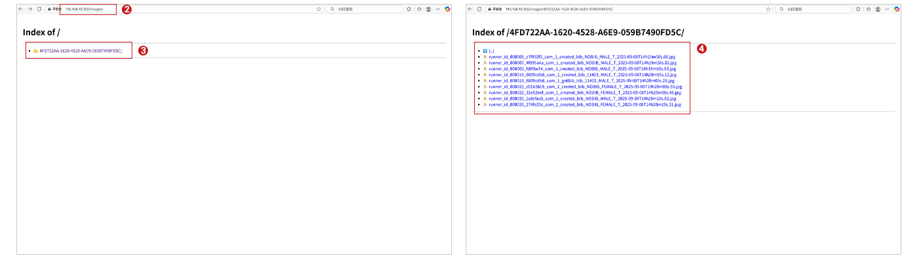Viewport: 917px width, 258px height.
Task: Open the parent directory [..] link
Action: point(491,50)
